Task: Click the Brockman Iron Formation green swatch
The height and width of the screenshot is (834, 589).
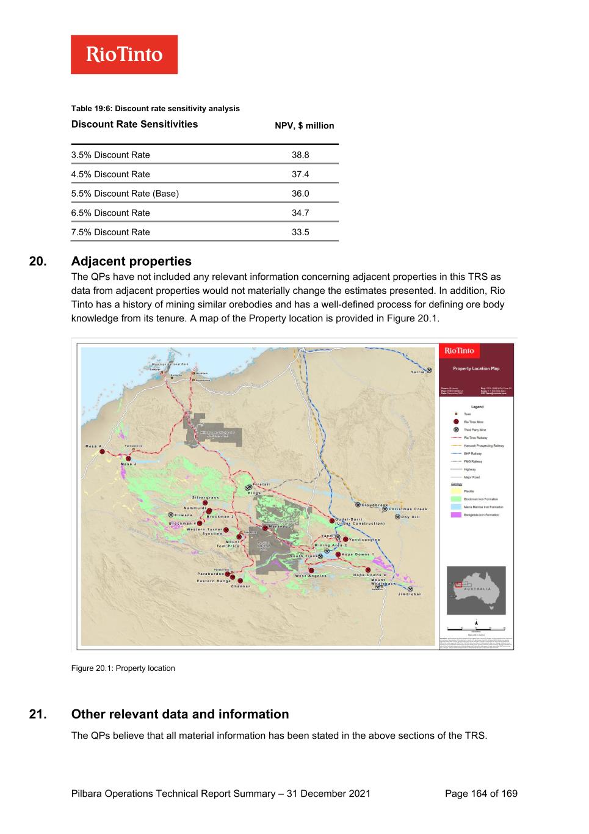Action: pos(455,499)
